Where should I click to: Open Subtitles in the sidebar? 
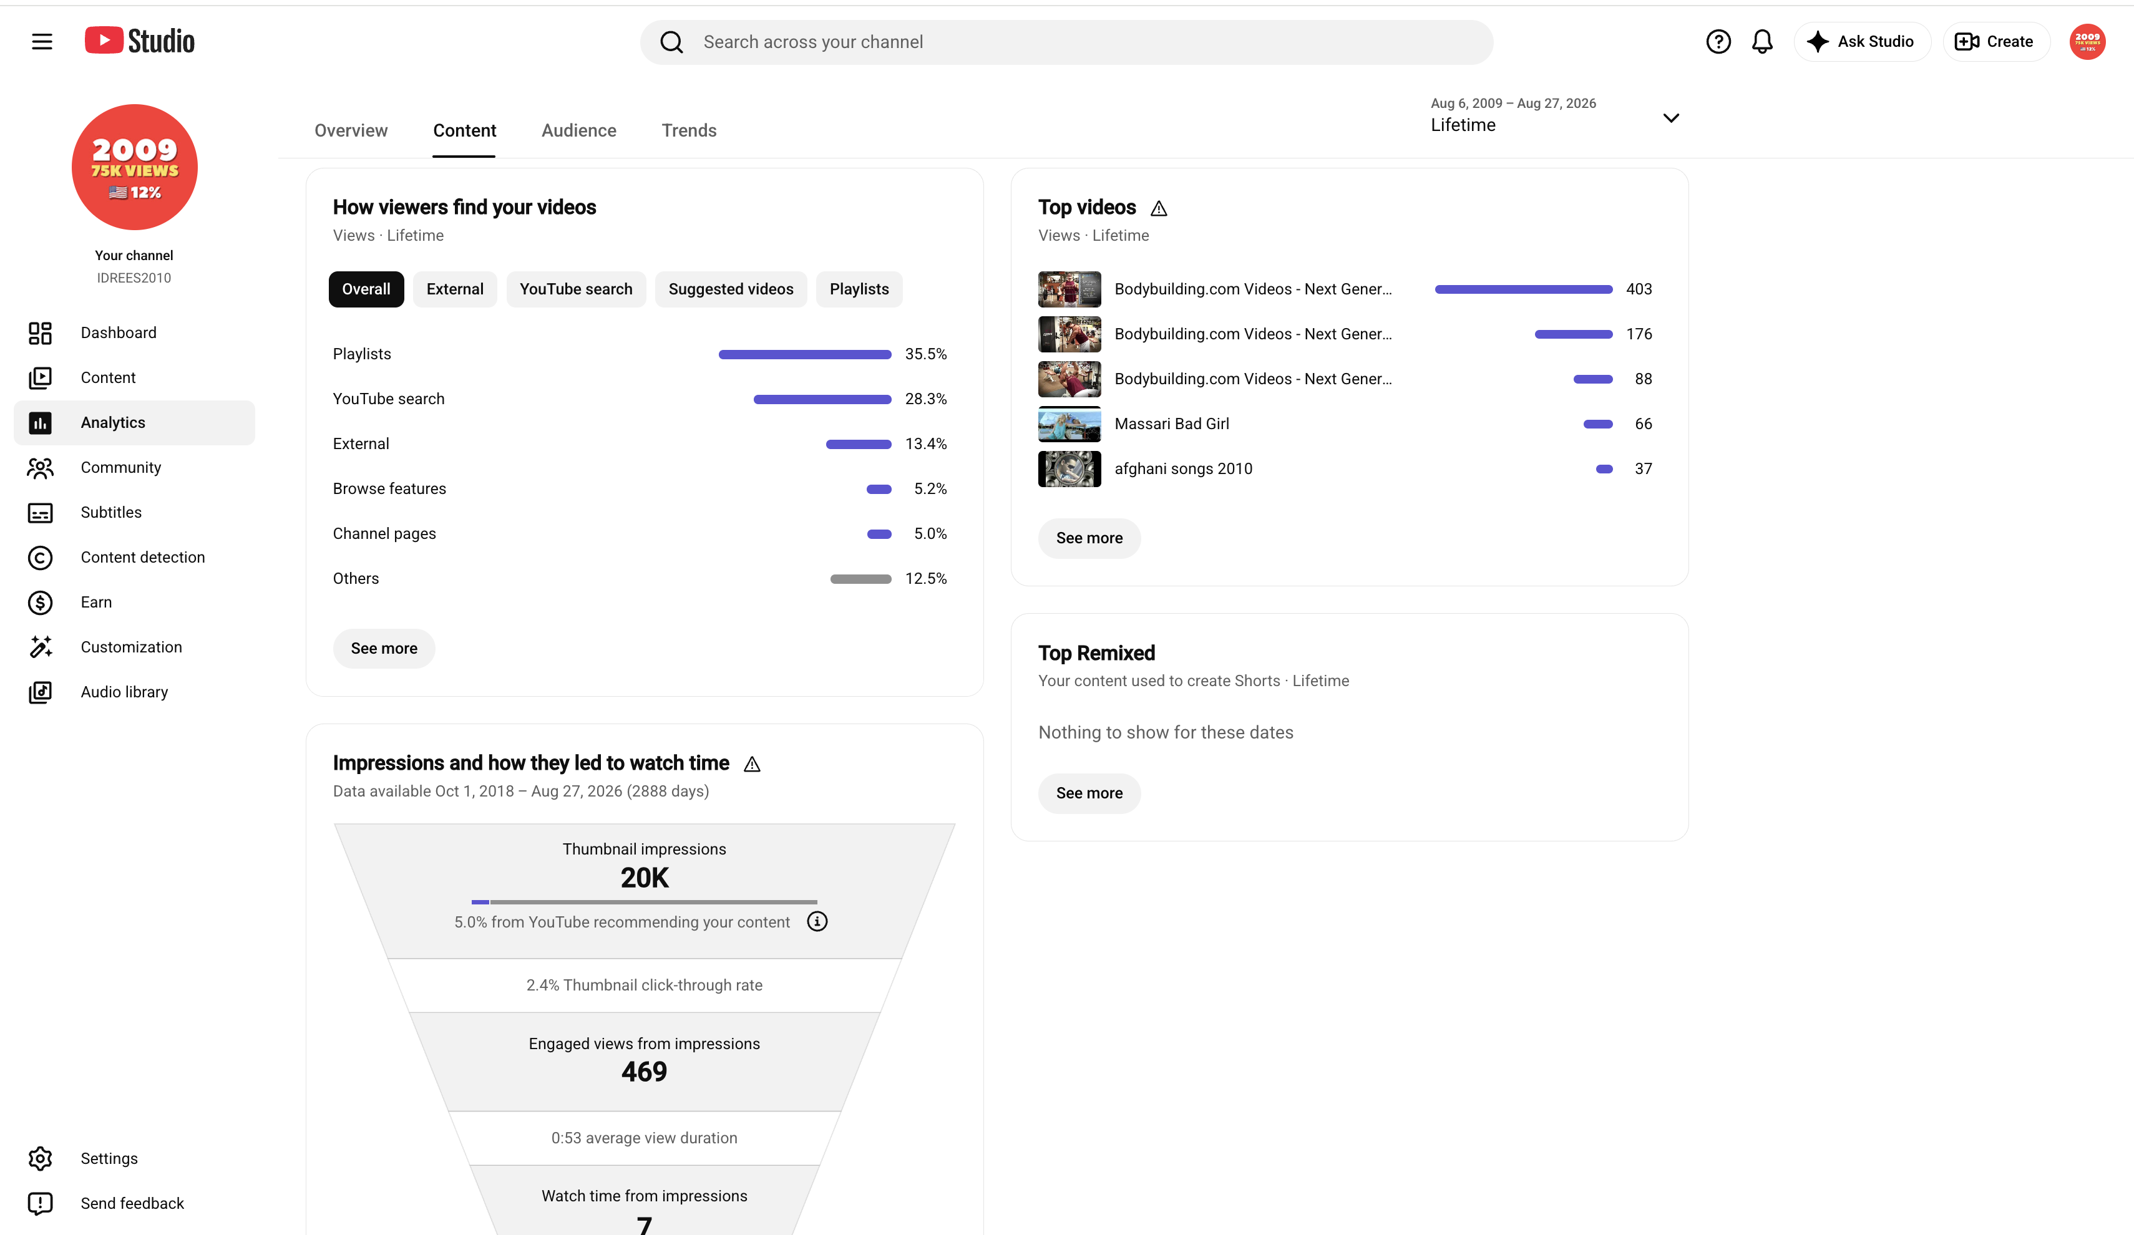(x=134, y=512)
